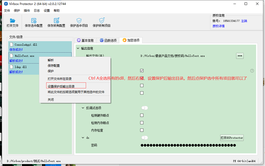The height and width of the screenshot is (166, 265).
Task: Open the 文件 menu
Action: pyautogui.click(x=7, y=11)
